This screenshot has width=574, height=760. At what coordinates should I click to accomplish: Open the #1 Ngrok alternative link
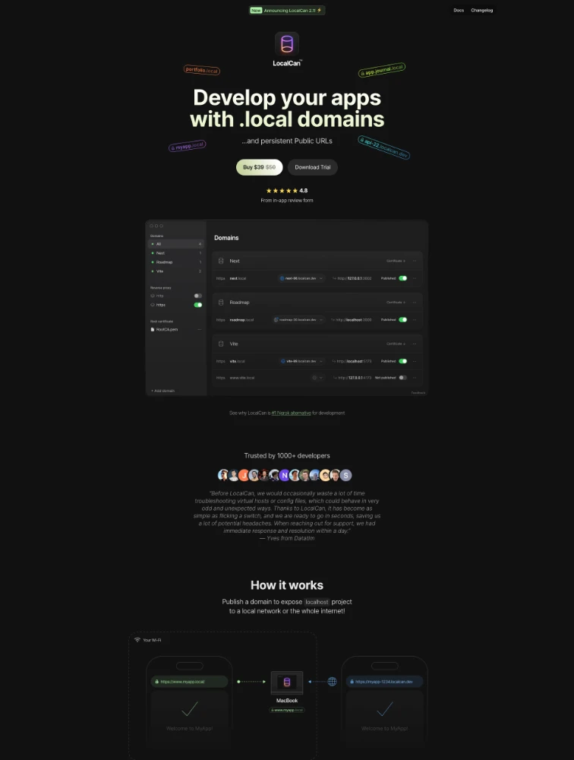point(291,413)
